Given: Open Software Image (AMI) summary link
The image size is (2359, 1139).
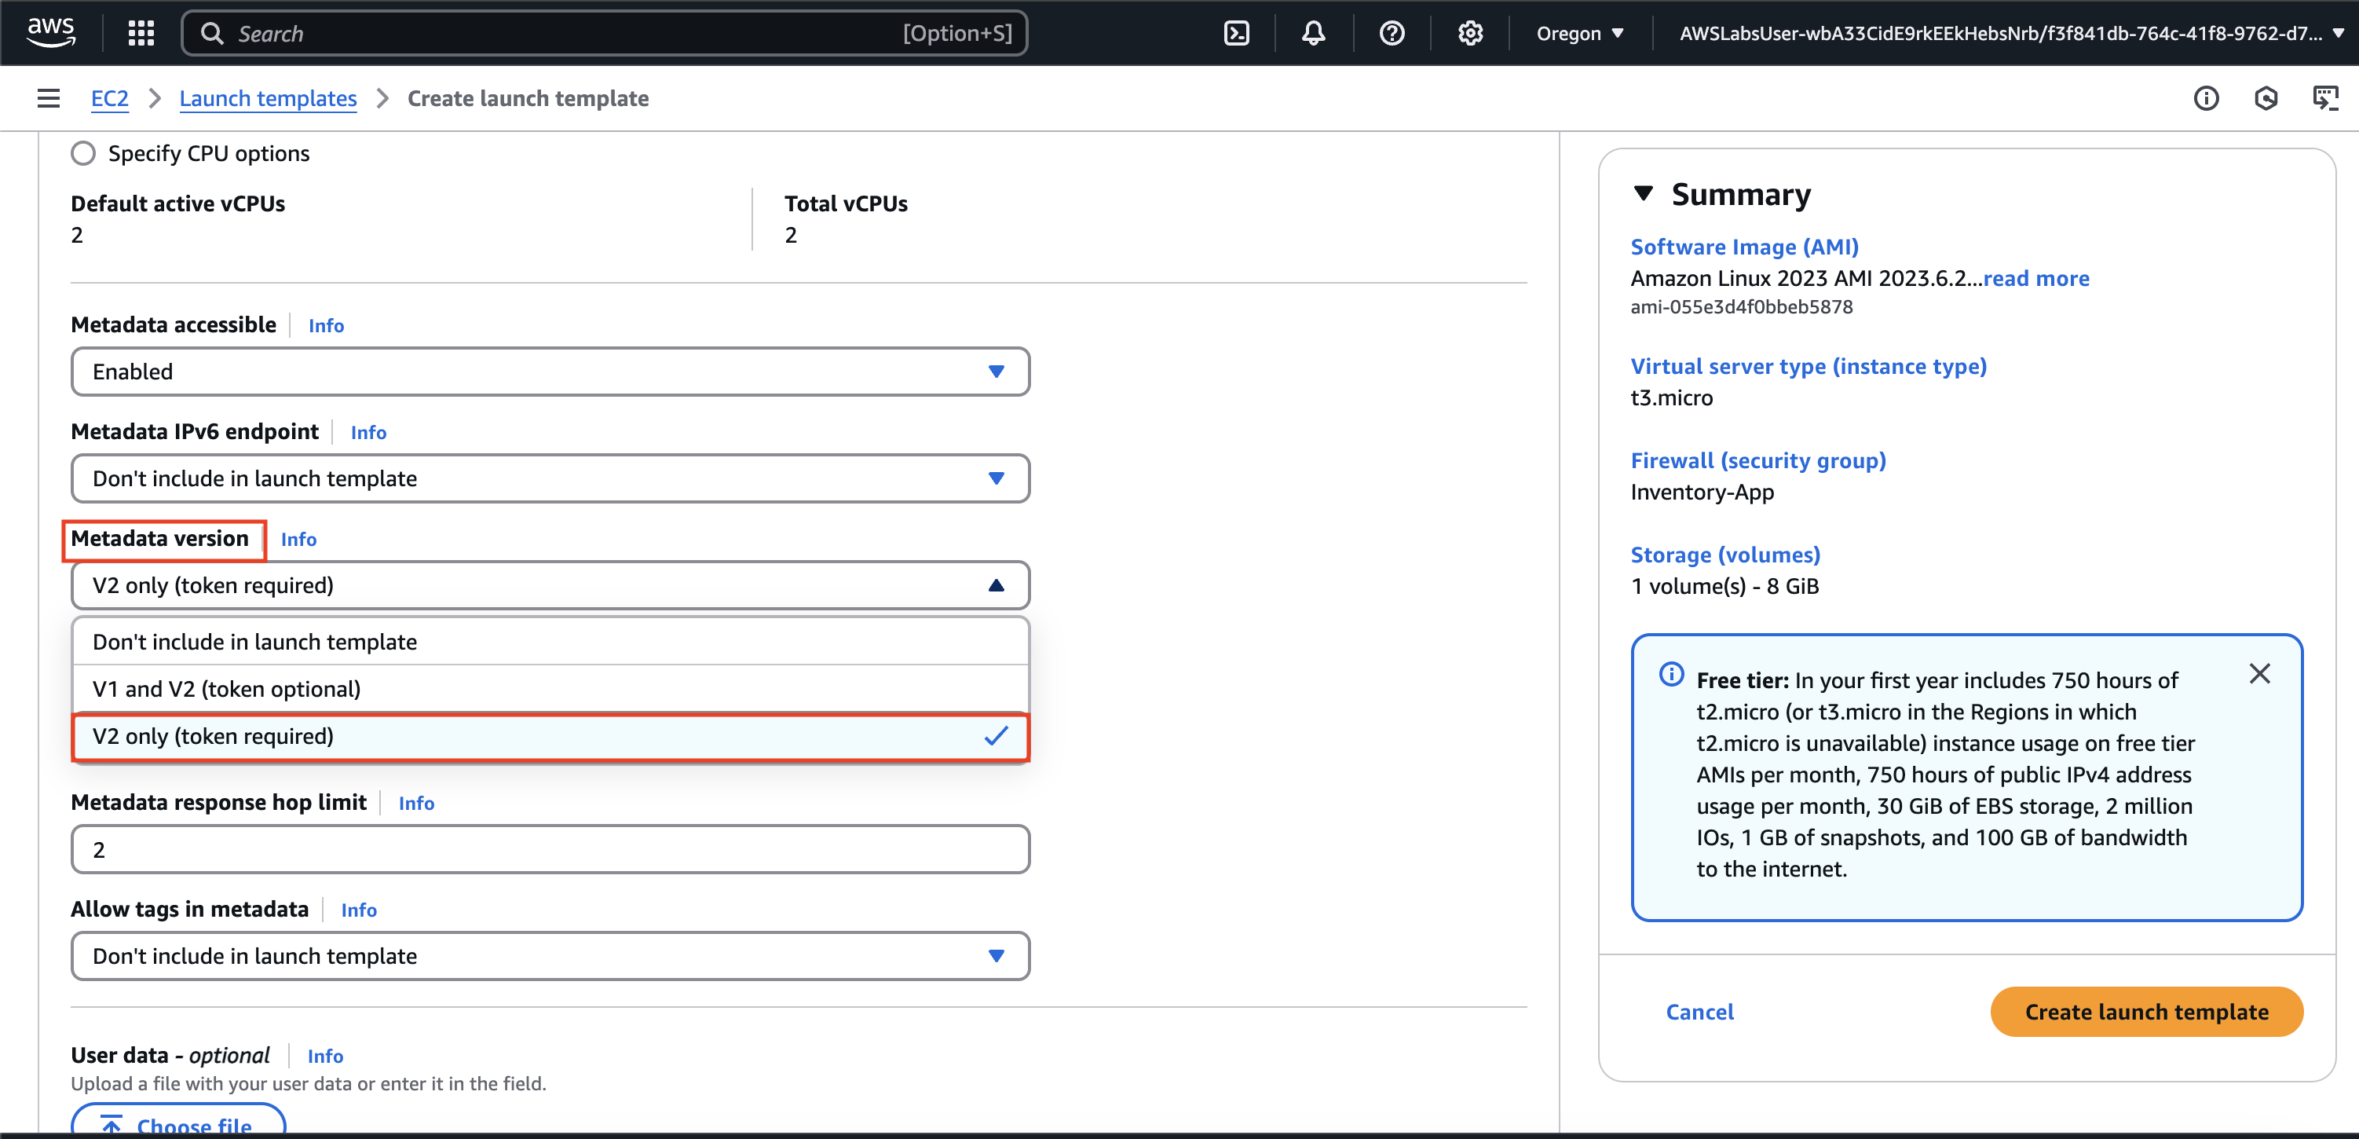Looking at the screenshot, I should tap(1745, 247).
